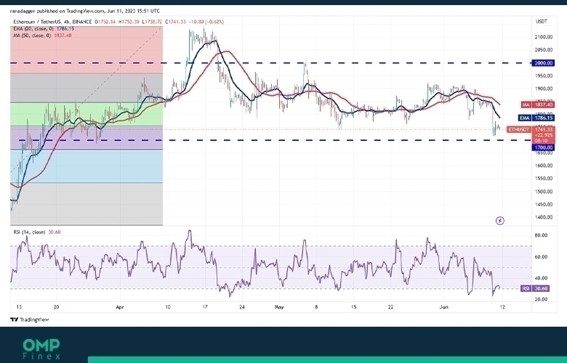The height and width of the screenshot is (363, 567).
Task: Click date 17 on the time axis
Action: tap(205, 307)
